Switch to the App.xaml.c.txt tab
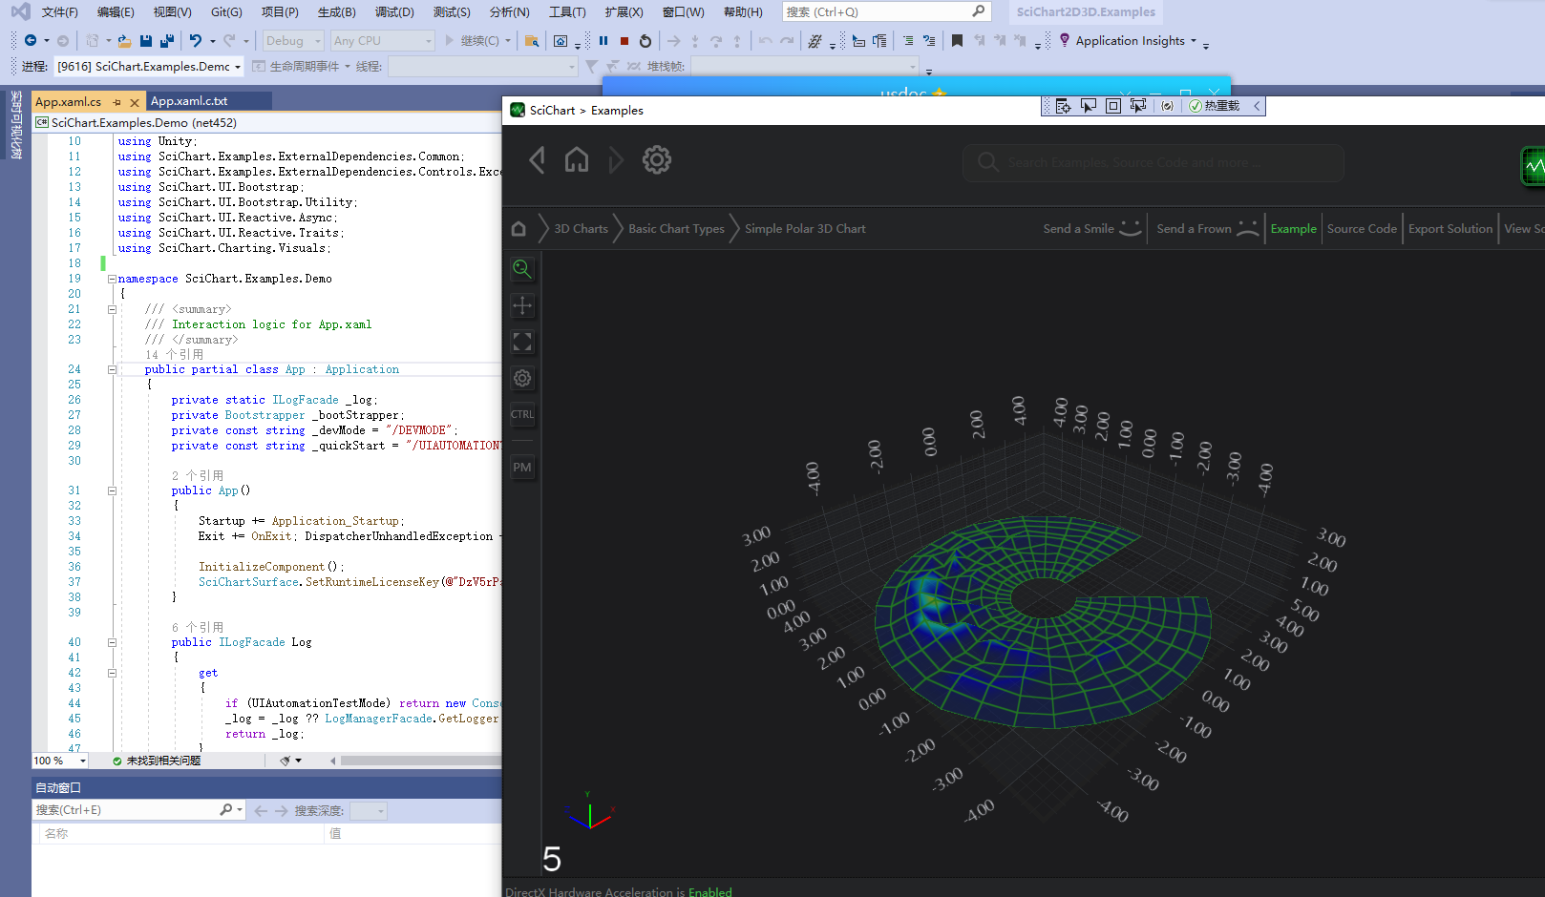The height and width of the screenshot is (897, 1545). [189, 101]
